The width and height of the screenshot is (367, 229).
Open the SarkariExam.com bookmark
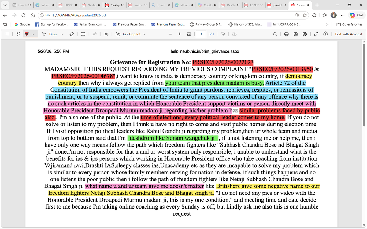90,24
